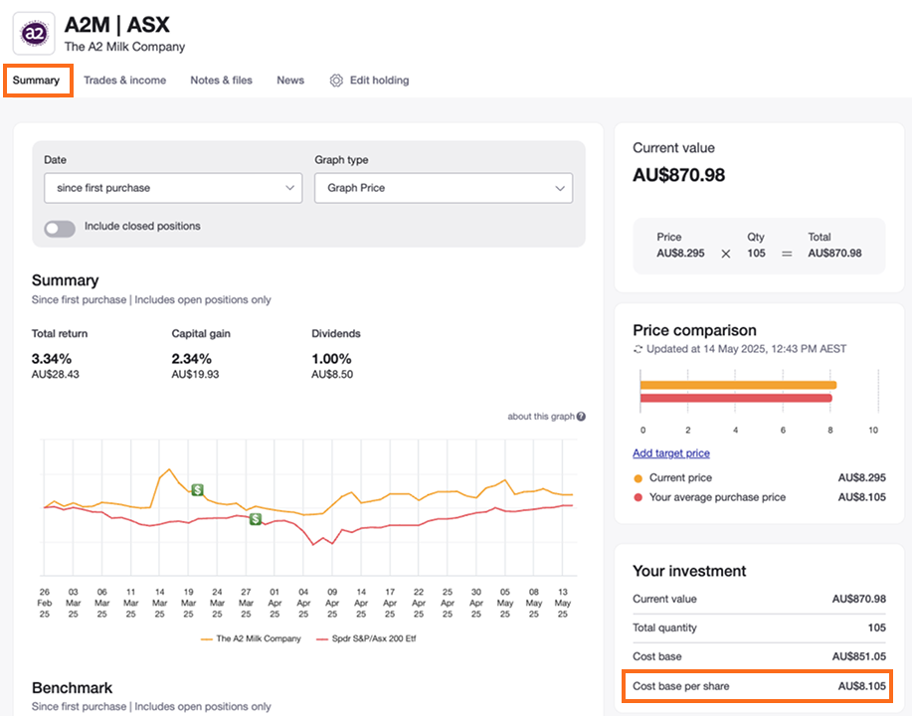The height and width of the screenshot is (716, 912).
Task: Open the Trades & income tab
Action: pos(124,81)
